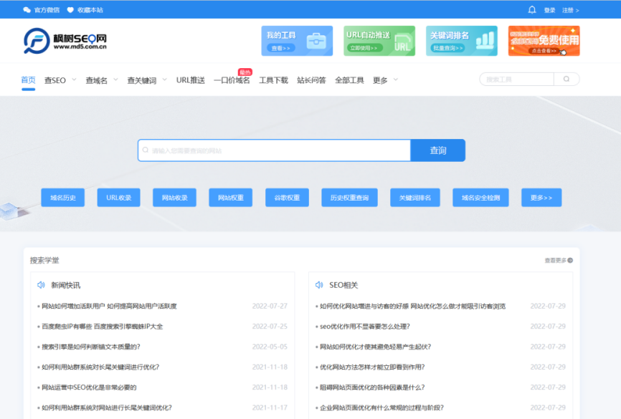Open the notification bell icon
This screenshot has height=419, width=621.
532,10
